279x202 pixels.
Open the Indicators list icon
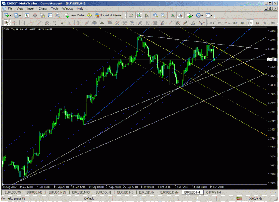pos(189,16)
